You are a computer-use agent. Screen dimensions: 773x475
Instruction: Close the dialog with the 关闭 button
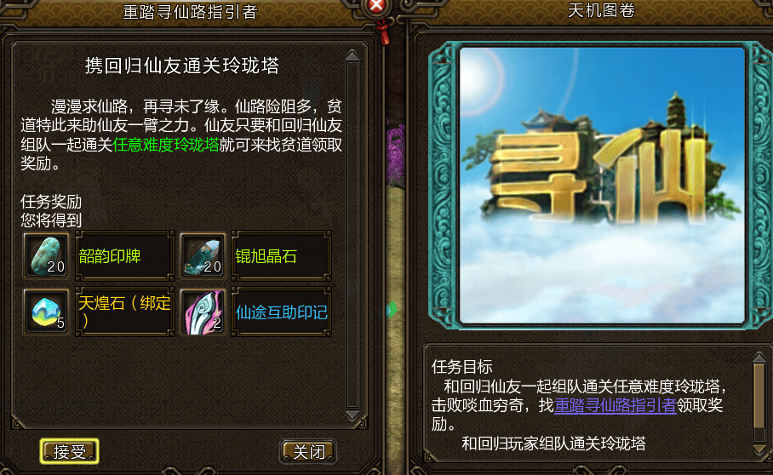(x=309, y=451)
